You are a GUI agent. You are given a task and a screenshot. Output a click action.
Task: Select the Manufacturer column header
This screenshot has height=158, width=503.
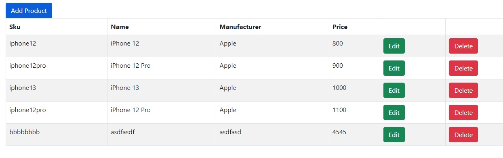[x=273, y=27]
